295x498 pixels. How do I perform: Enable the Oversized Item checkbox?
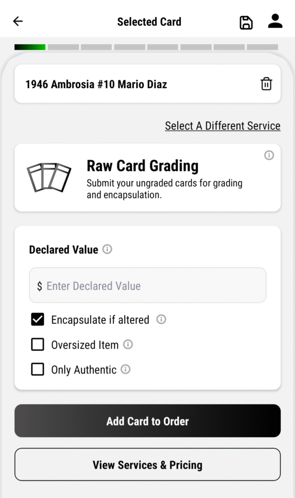pos(37,345)
